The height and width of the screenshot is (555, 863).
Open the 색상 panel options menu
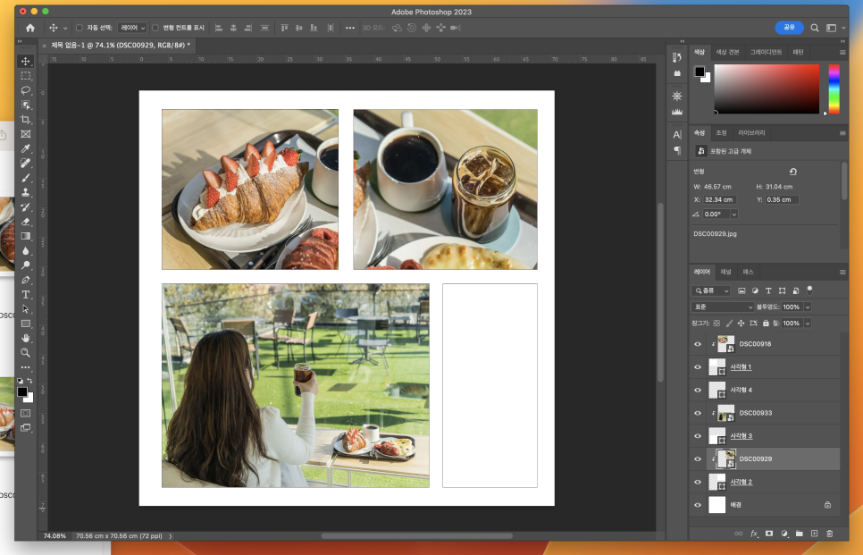point(842,53)
